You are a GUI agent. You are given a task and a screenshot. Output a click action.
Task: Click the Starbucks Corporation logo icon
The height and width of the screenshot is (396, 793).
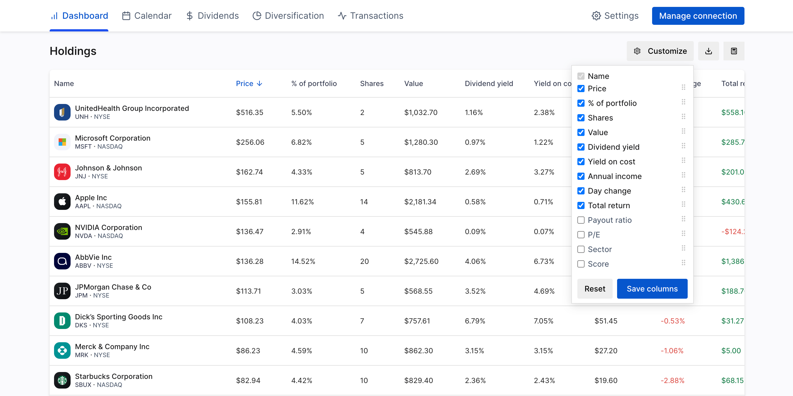click(x=62, y=380)
